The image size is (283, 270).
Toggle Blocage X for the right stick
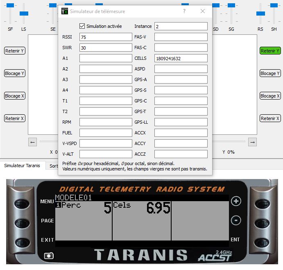coord(270,96)
